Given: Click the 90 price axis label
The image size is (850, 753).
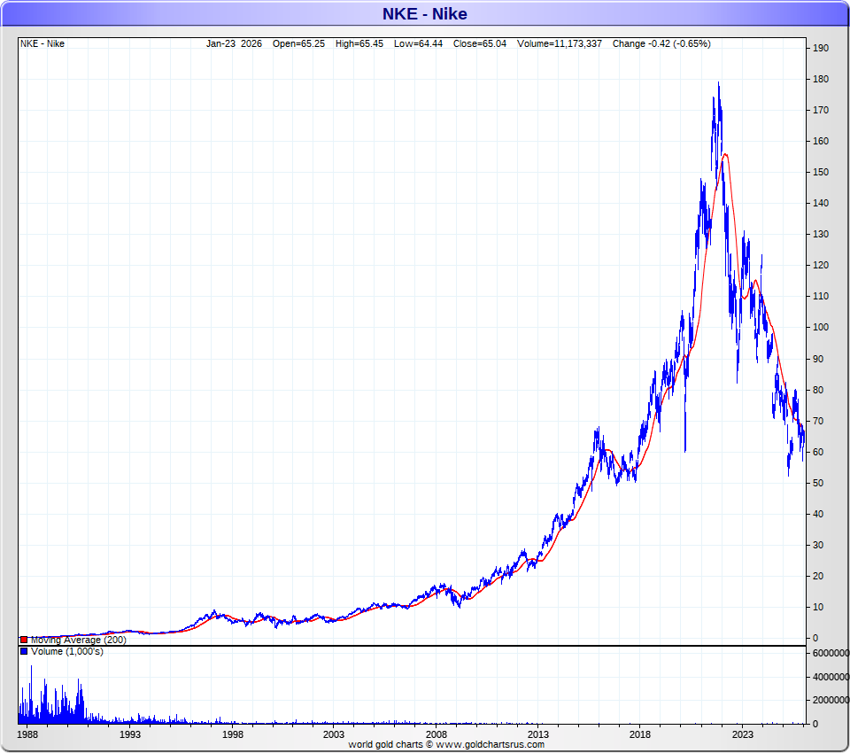Looking at the screenshot, I should pos(818,359).
